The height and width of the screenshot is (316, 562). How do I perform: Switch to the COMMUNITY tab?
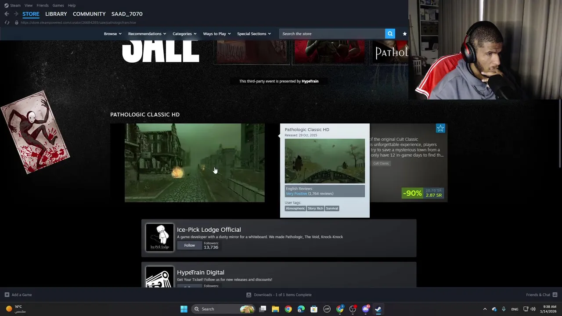(x=89, y=14)
